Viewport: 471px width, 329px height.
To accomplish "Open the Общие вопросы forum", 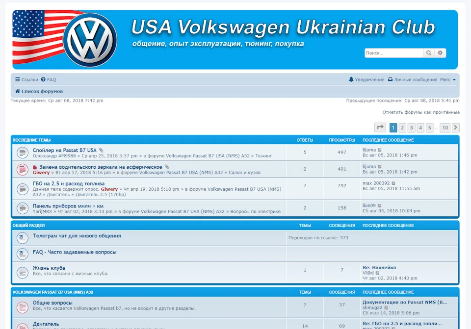I will tap(52, 303).
